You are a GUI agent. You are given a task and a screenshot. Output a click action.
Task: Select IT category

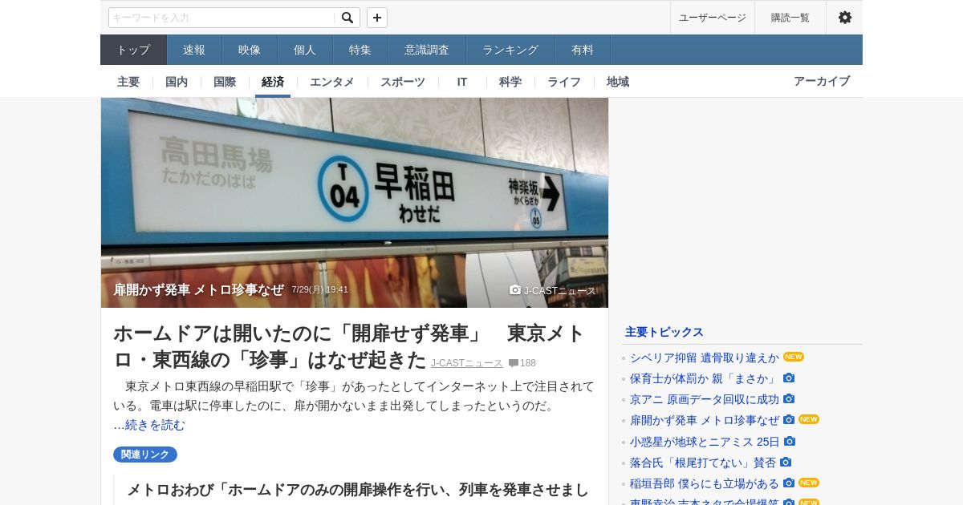tap(462, 82)
